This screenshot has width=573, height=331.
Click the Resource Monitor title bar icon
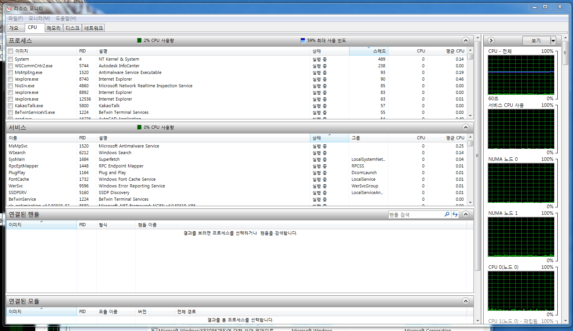click(9, 8)
